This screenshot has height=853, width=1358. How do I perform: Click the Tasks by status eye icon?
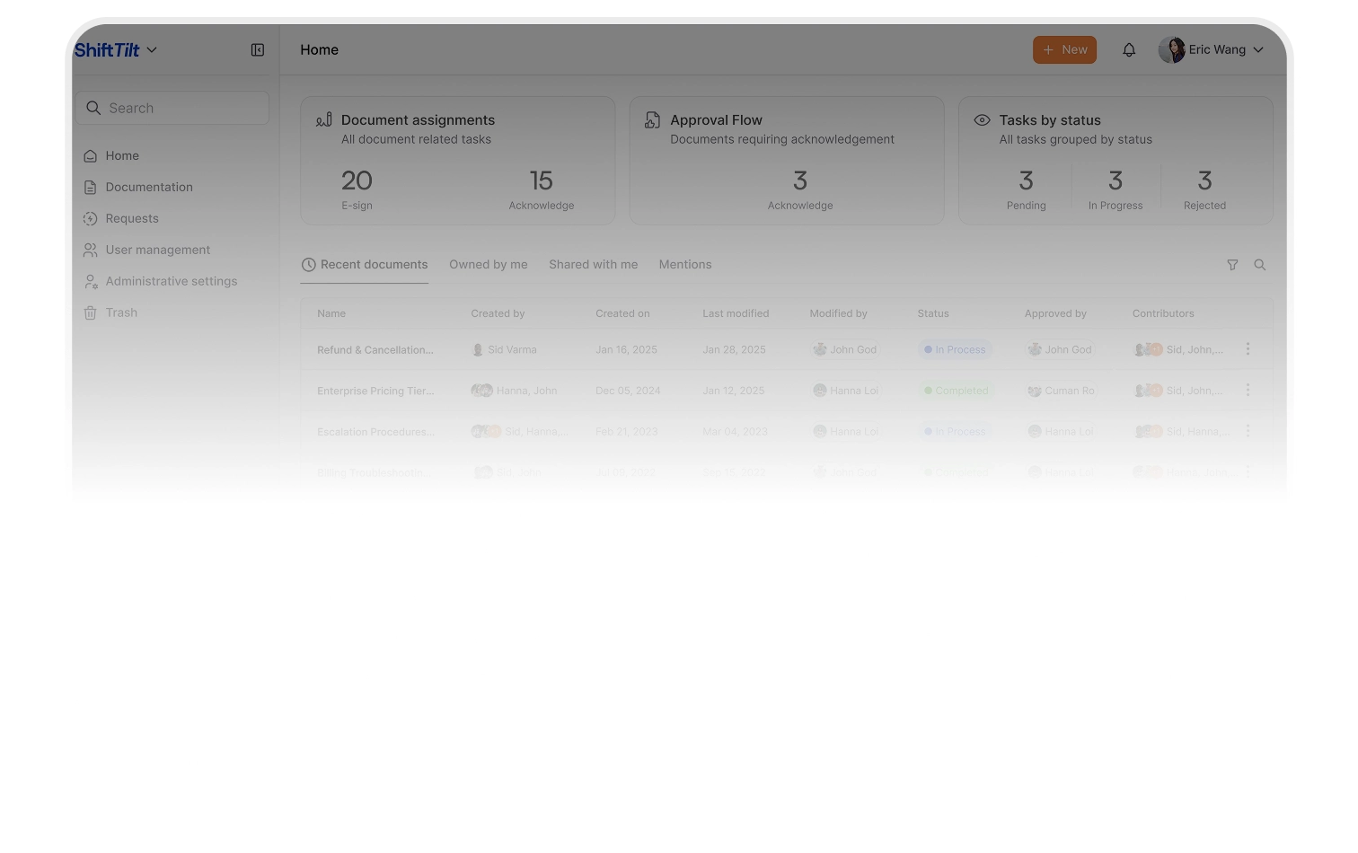point(982,120)
